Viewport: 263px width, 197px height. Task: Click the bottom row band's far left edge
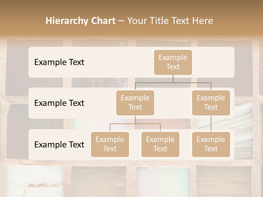31,144
